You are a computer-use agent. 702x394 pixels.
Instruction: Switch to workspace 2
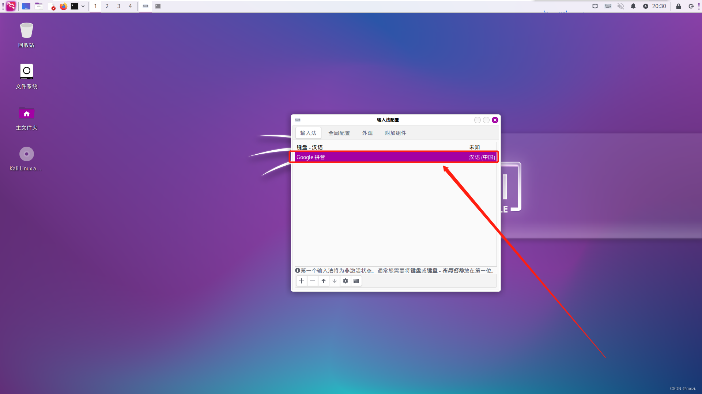point(107,6)
